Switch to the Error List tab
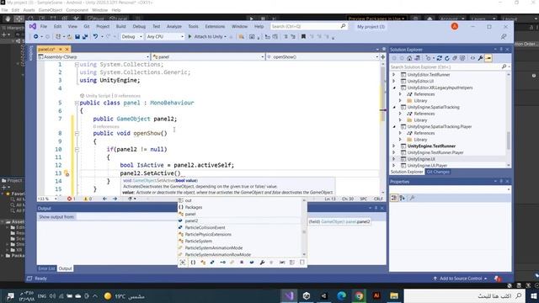The image size is (539, 303). [46, 268]
